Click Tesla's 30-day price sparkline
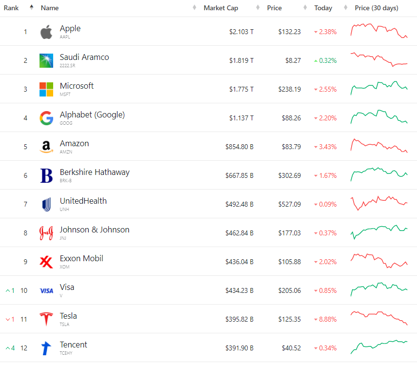 pyautogui.click(x=379, y=318)
